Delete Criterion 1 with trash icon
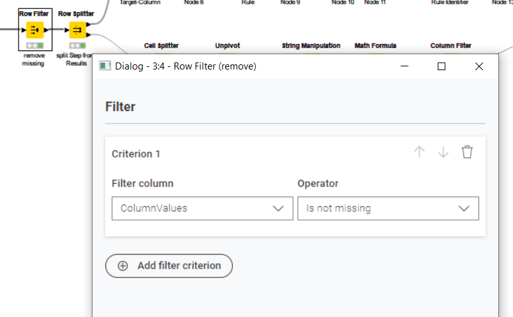Image resolution: width=513 pixels, height=317 pixels. pos(467,152)
